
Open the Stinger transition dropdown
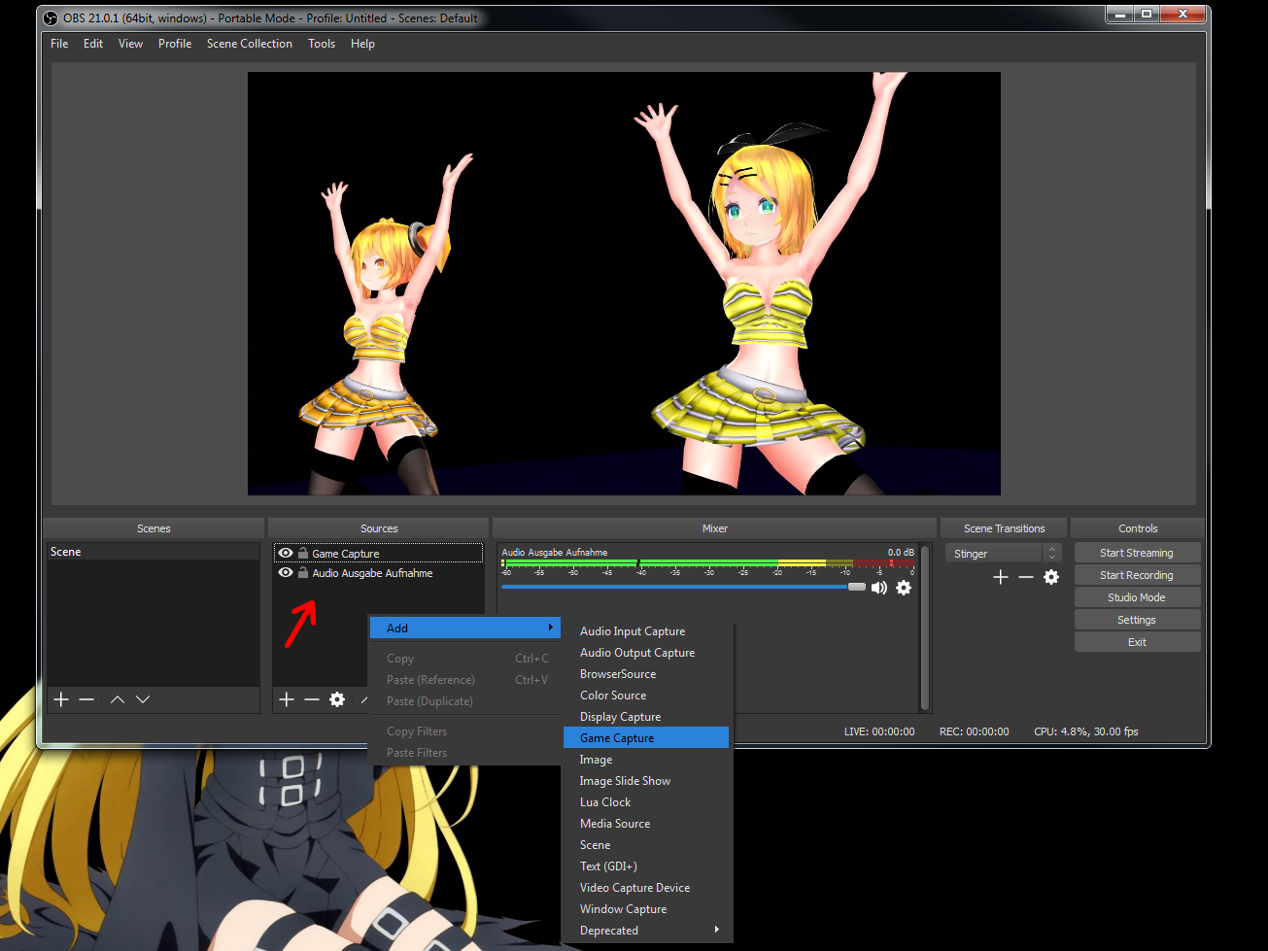(x=1004, y=553)
